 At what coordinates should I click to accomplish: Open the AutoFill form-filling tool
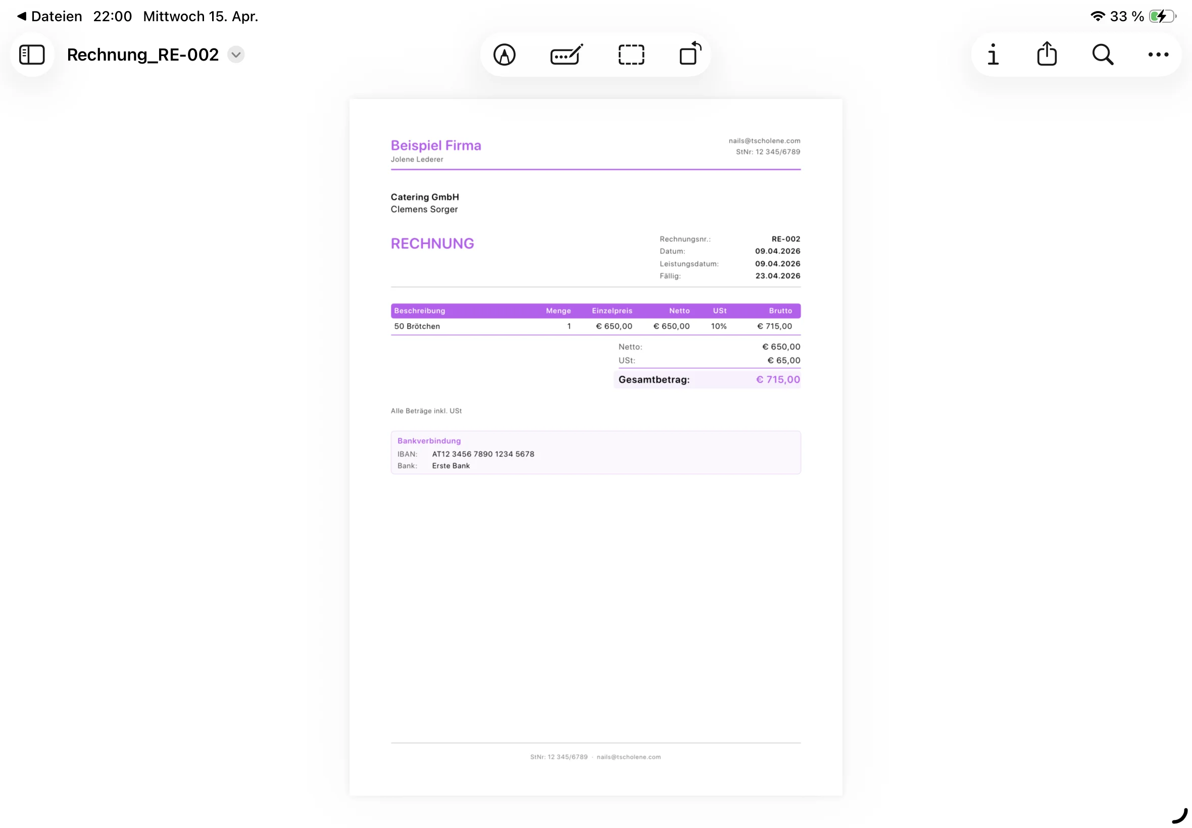[566, 54]
